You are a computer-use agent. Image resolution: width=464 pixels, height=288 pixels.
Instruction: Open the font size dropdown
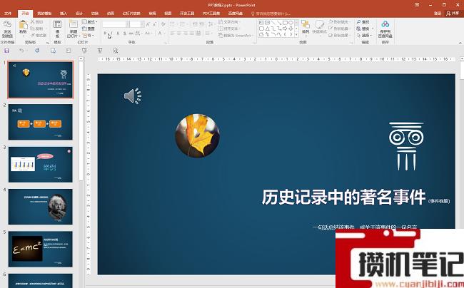click(142, 24)
